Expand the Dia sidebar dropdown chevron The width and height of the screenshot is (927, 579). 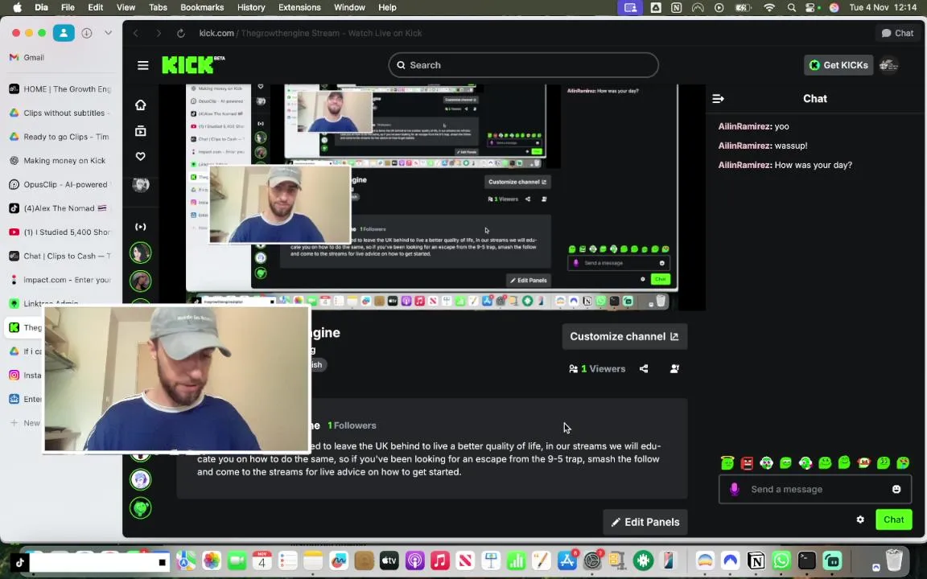pyautogui.click(x=108, y=33)
